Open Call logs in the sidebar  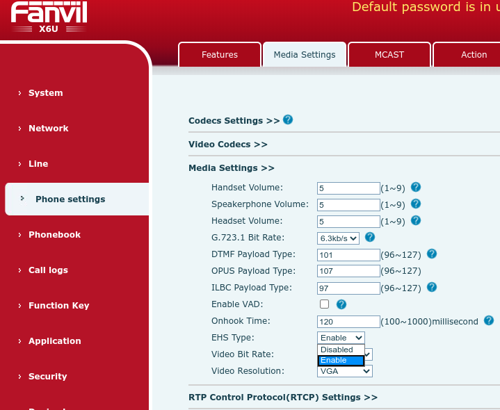(x=48, y=270)
